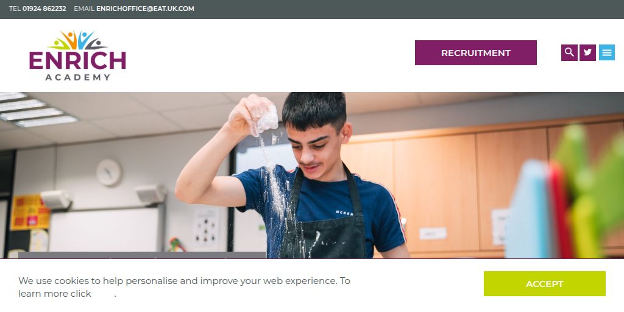Click the EMAIL label in top bar
This screenshot has width=624, height=312.
point(84,9)
